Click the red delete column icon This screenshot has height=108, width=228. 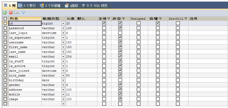pos(11,13)
